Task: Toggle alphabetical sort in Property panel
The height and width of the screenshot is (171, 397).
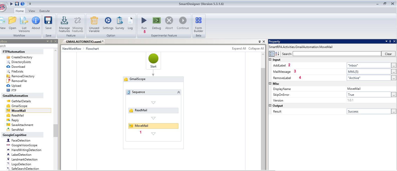Action: [x=277, y=54]
